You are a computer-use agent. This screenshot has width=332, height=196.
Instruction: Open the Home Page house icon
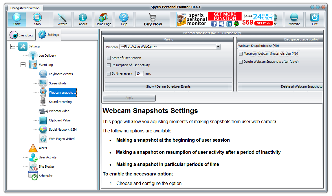point(103,17)
